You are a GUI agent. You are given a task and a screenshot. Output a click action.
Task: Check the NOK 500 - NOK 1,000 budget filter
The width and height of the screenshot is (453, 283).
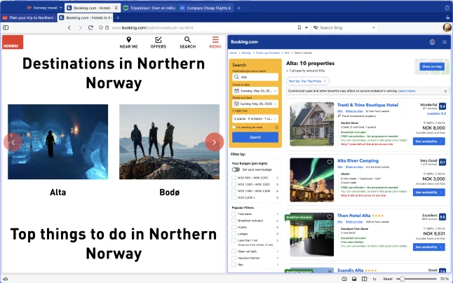(234, 178)
